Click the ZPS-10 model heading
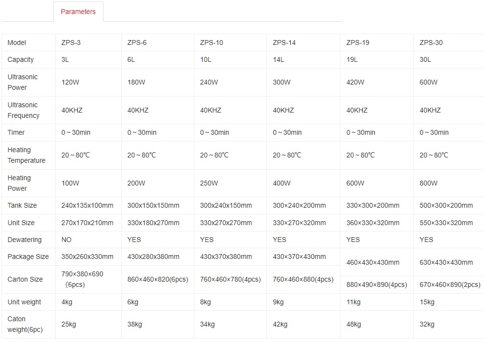Image resolution: width=484 pixels, height=342 pixels. pos(211,43)
